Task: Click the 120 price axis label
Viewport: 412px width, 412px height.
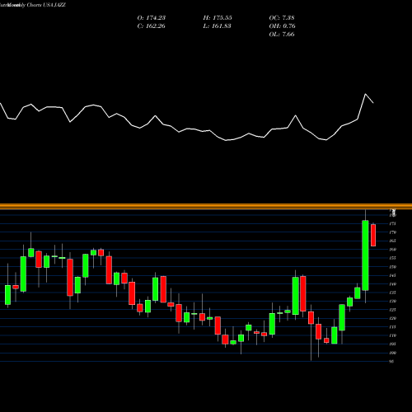Action: pyautogui.click(x=393, y=319)
